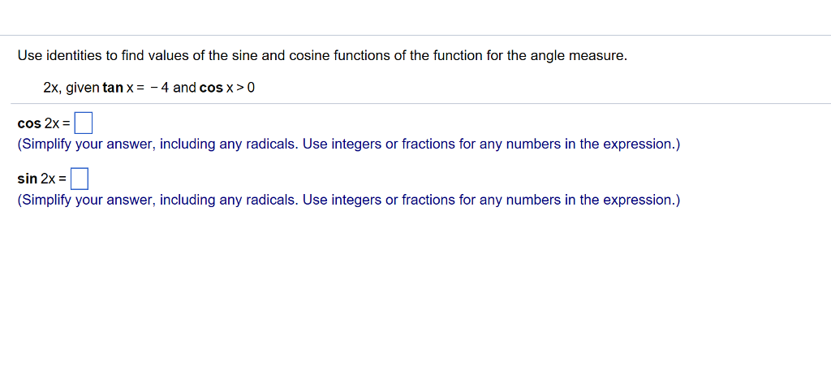Click the divider line above the cos 2x answer
This screenshot has width=831, height=371.
pos(421,103)
